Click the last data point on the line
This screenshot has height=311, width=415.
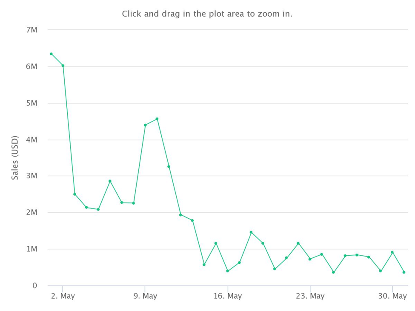tap(404, 272)
